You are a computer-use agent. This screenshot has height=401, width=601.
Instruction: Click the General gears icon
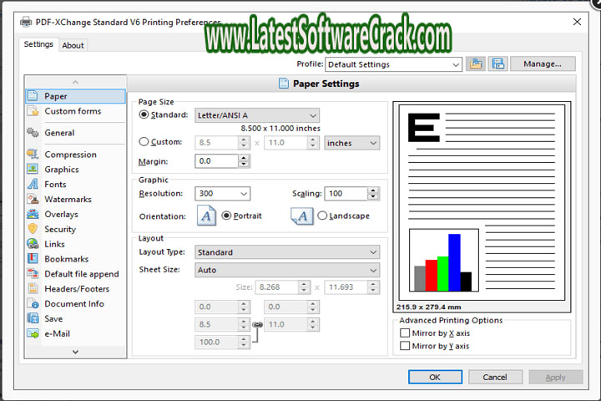click(33, 132)
